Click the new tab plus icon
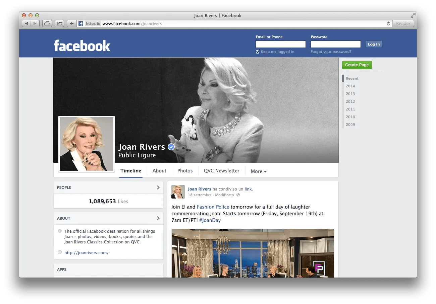The height and width of the screenshot is (304, 436). 71,23
